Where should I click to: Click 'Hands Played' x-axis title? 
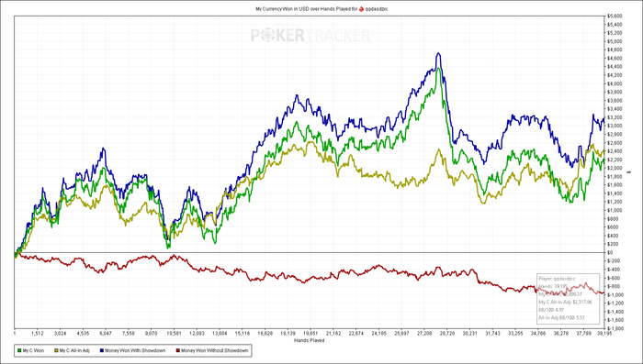pos(310,340)
